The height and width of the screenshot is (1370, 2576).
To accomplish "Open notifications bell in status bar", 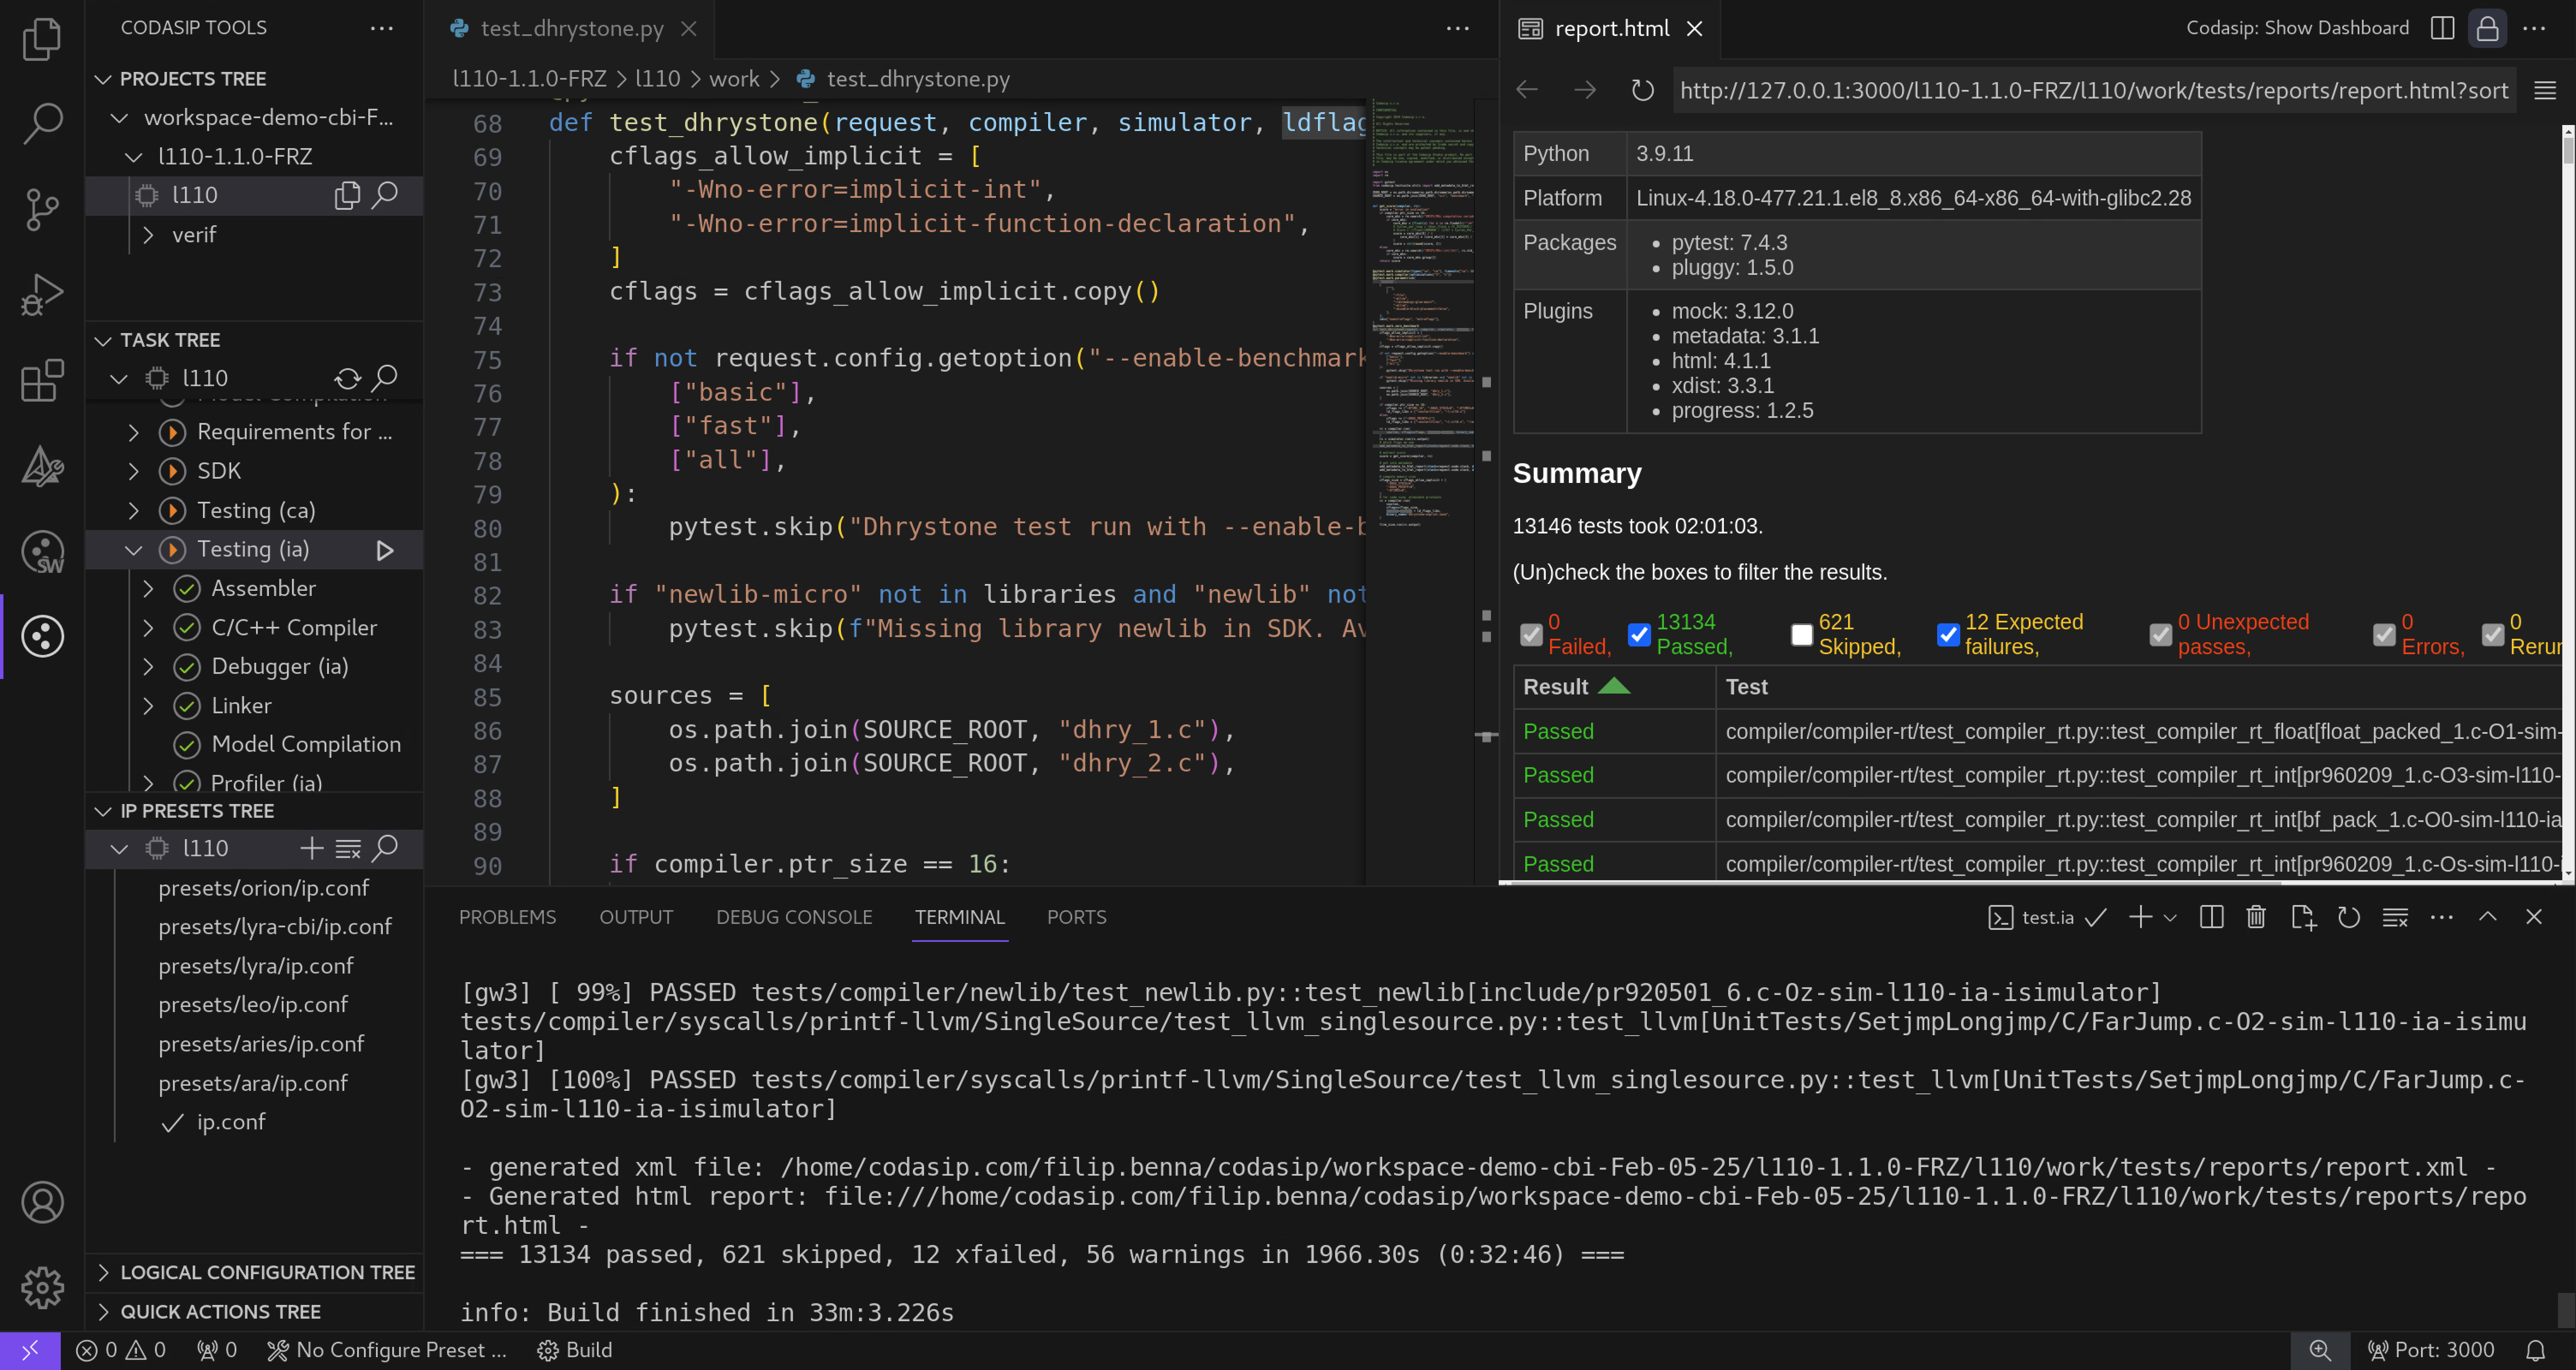I will point(2535,1351).
